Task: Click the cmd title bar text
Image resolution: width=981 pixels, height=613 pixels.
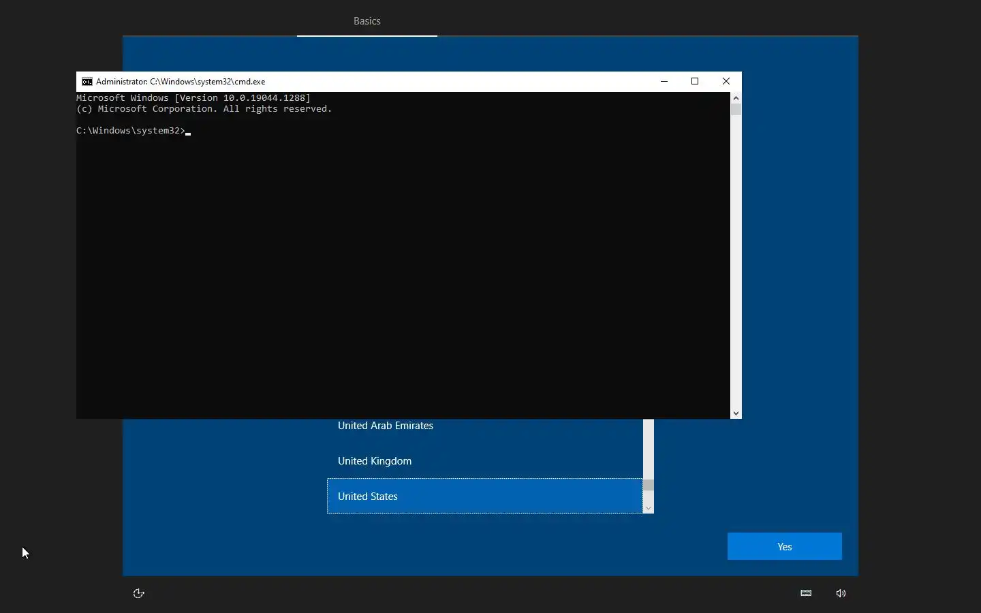Action: click(x=181, y=82)
